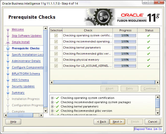Close the installer window
Image resolution: width=166 pixels, height=134 pixels.
pos(159,2)
